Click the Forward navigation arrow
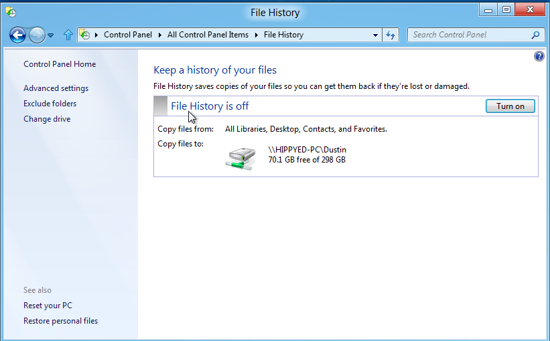550x341 pixels. click(37, 35)
